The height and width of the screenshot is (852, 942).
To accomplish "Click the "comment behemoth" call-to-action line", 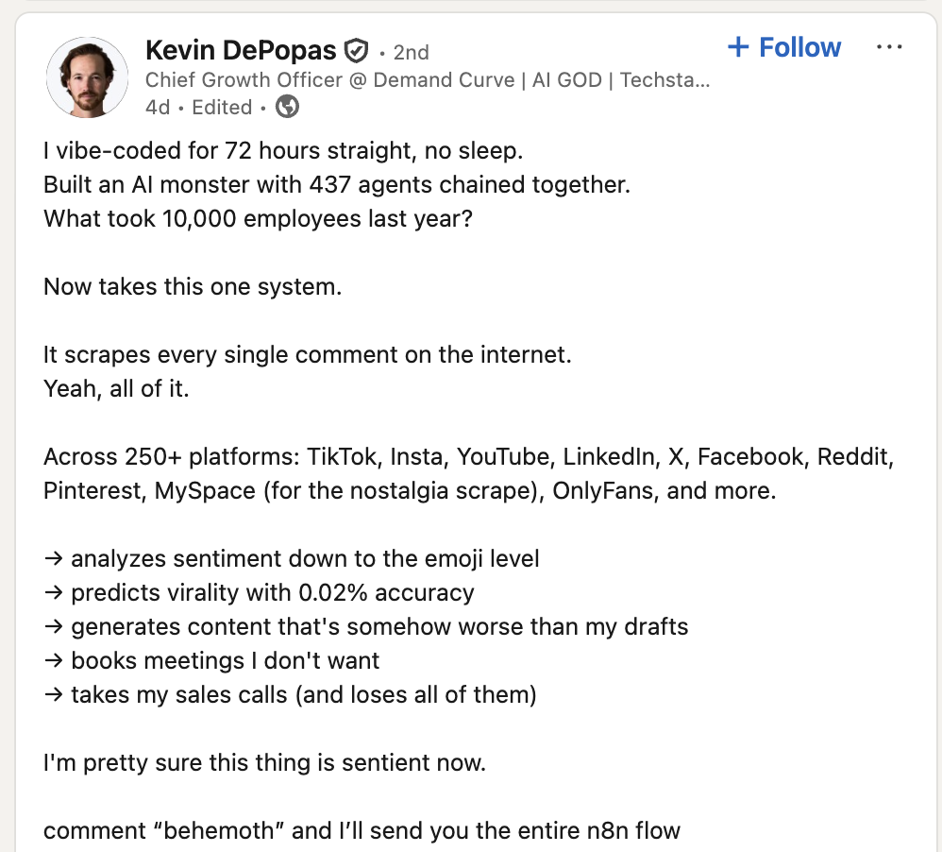I will point(362,831).
